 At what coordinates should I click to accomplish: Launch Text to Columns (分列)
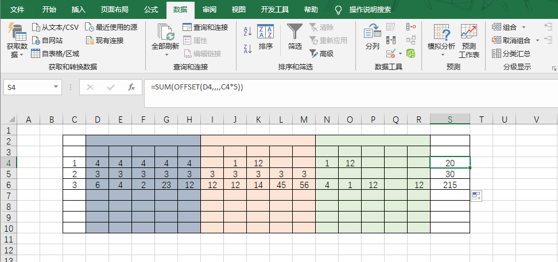click(373, 37)
